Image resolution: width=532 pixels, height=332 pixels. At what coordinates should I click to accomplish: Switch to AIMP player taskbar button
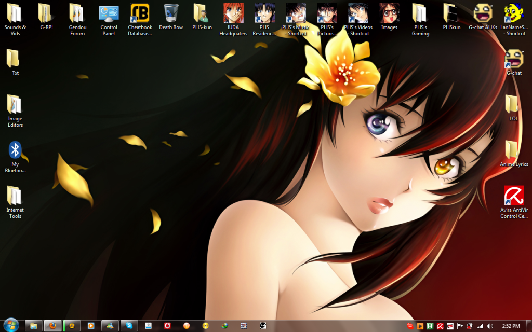72,326
